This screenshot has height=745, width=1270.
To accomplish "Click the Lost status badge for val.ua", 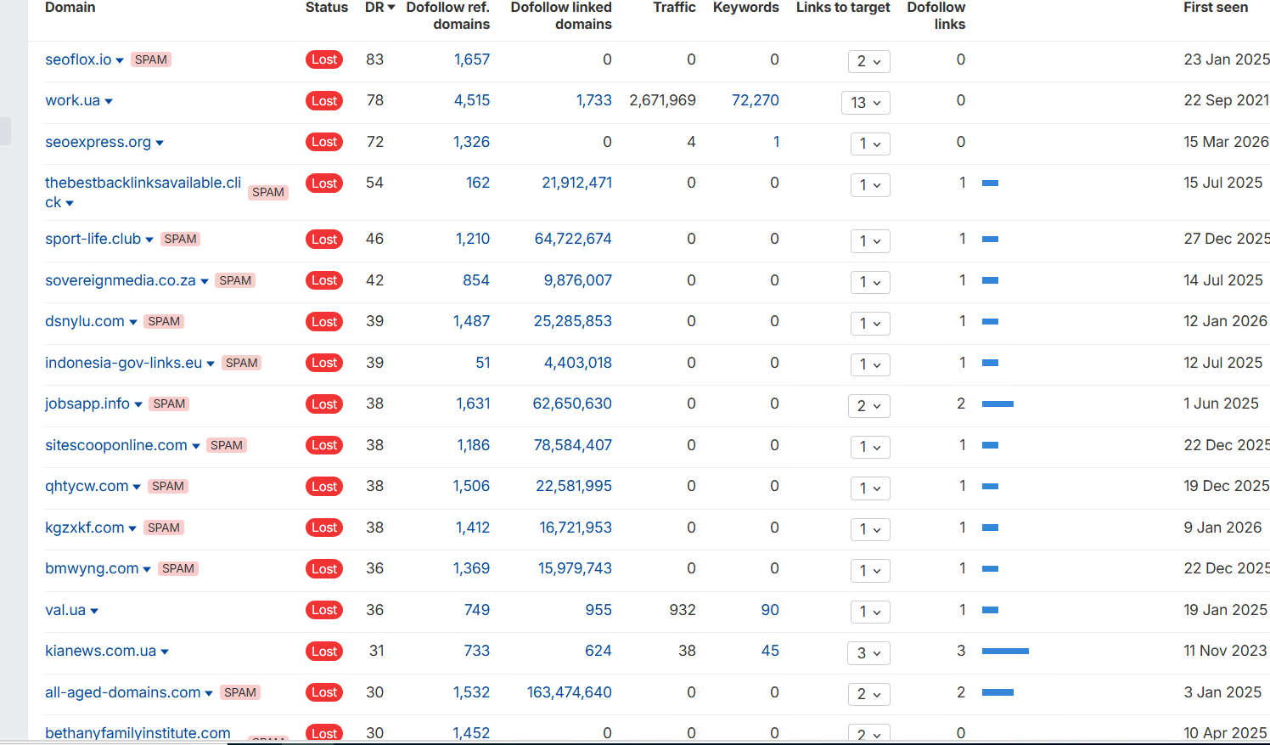I will point(324,610).
